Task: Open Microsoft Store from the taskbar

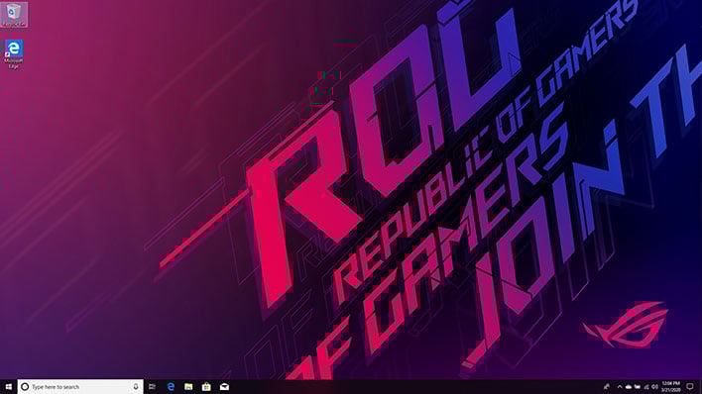Action: point(206,387)
